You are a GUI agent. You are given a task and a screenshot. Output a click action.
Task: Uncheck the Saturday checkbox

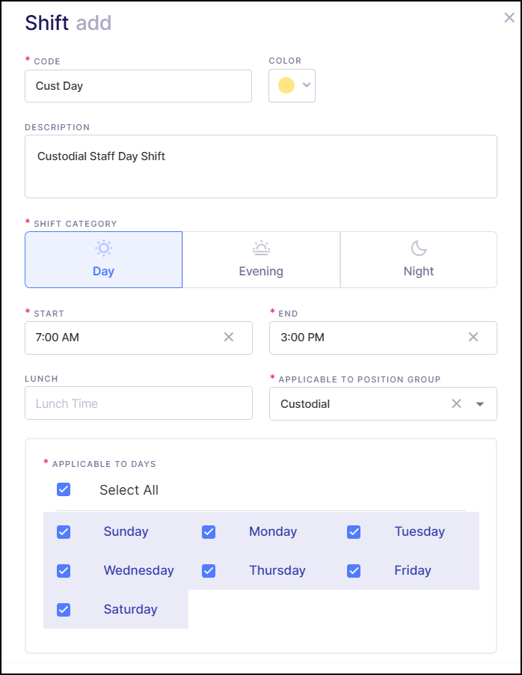pos(64,610)
